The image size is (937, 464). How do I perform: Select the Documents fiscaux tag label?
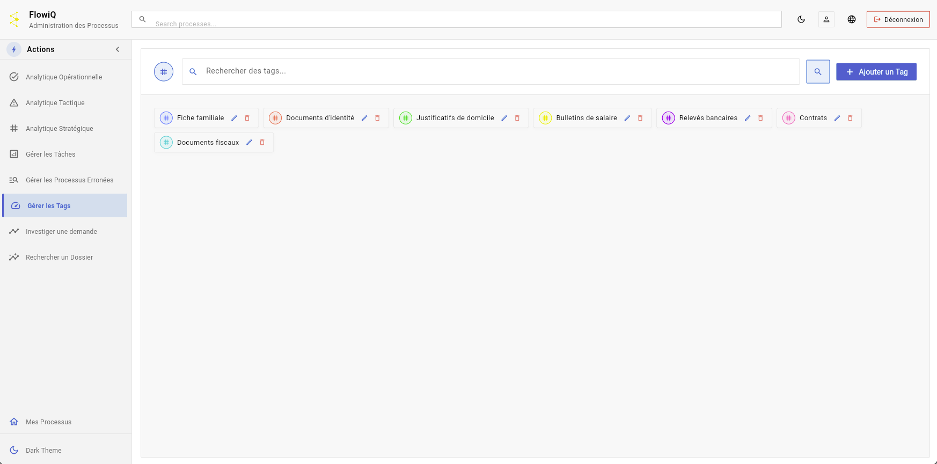tap(208, 143)
